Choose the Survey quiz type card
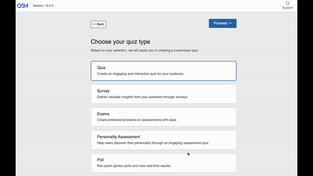 (x=164, y=94)
